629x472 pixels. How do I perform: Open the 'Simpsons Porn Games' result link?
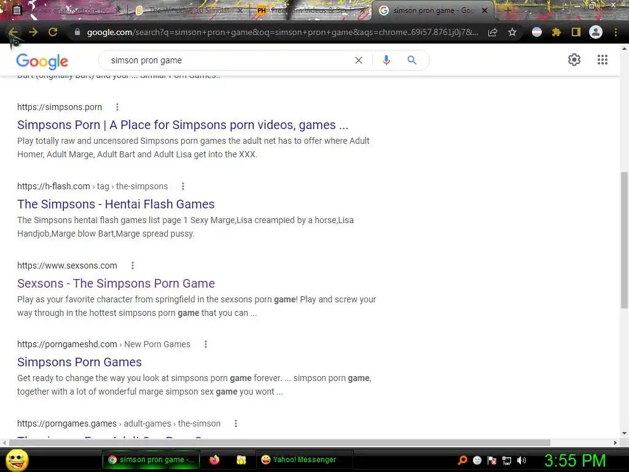tap(79, 362)
